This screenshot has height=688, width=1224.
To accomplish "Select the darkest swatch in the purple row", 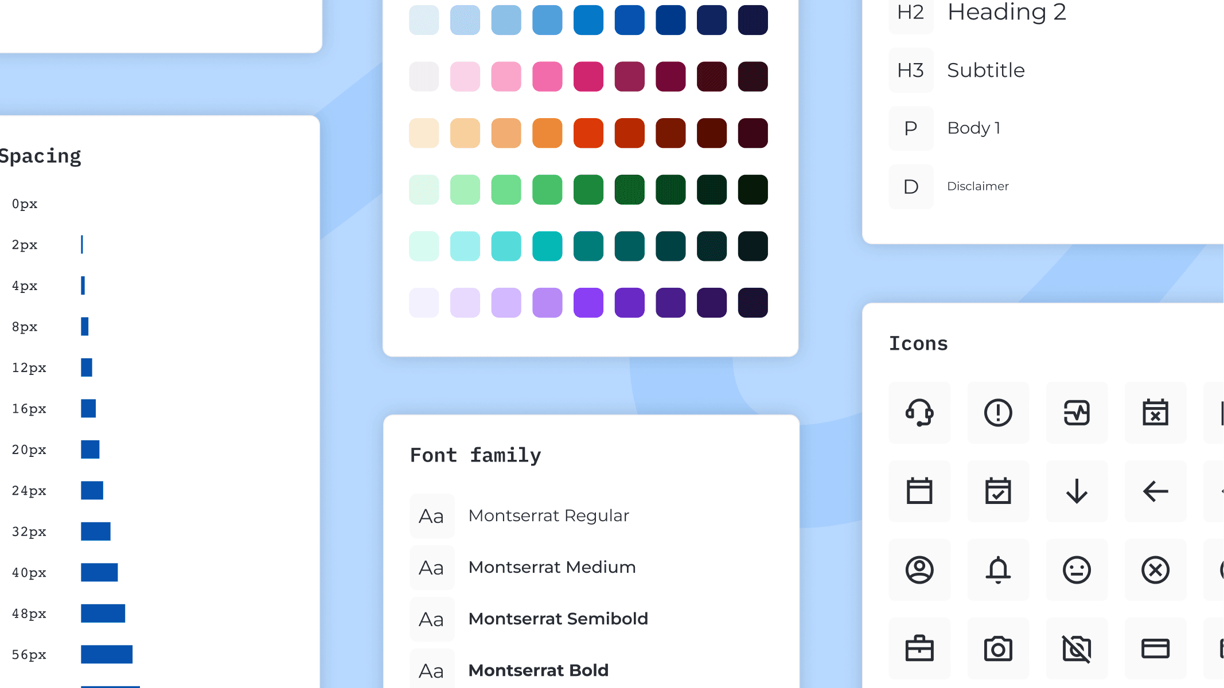I will (753, 303).
